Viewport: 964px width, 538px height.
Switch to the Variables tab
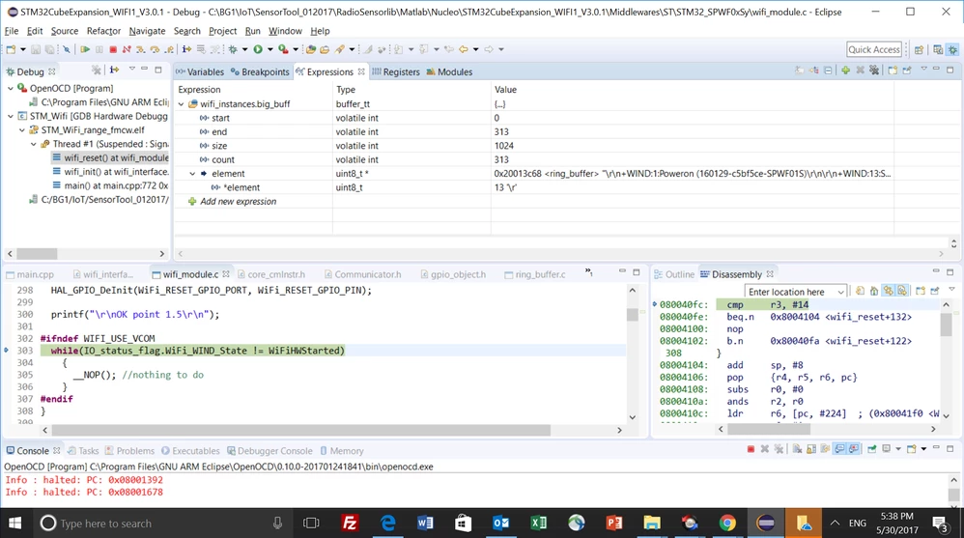pyautogui.click(x=200, y=71)
